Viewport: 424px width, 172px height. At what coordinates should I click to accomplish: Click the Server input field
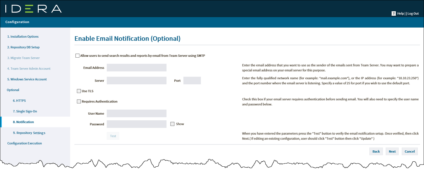[x=137, y=81]
